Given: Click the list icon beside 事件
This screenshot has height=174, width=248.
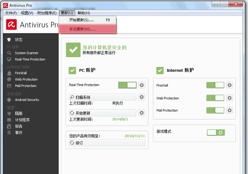Looking at the screenshot, I should pyautogui.click(x=9, y=133).
